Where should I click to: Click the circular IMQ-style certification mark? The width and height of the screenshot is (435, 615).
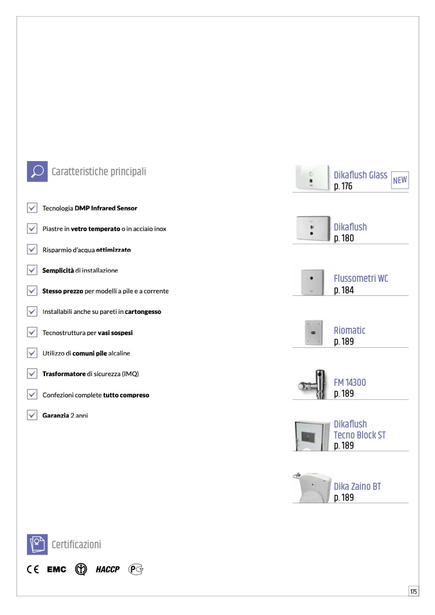[x=81, y=569]
